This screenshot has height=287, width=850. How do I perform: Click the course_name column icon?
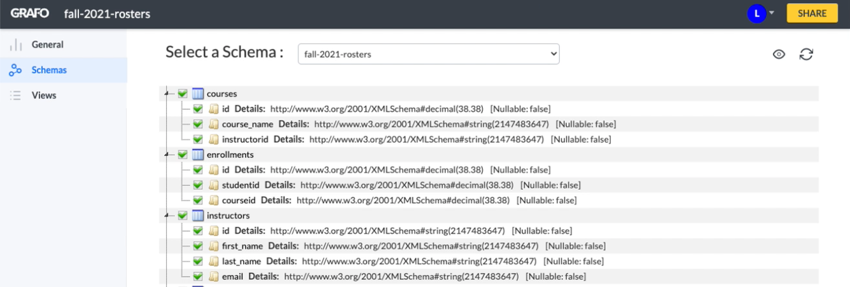tap(214, 124)
